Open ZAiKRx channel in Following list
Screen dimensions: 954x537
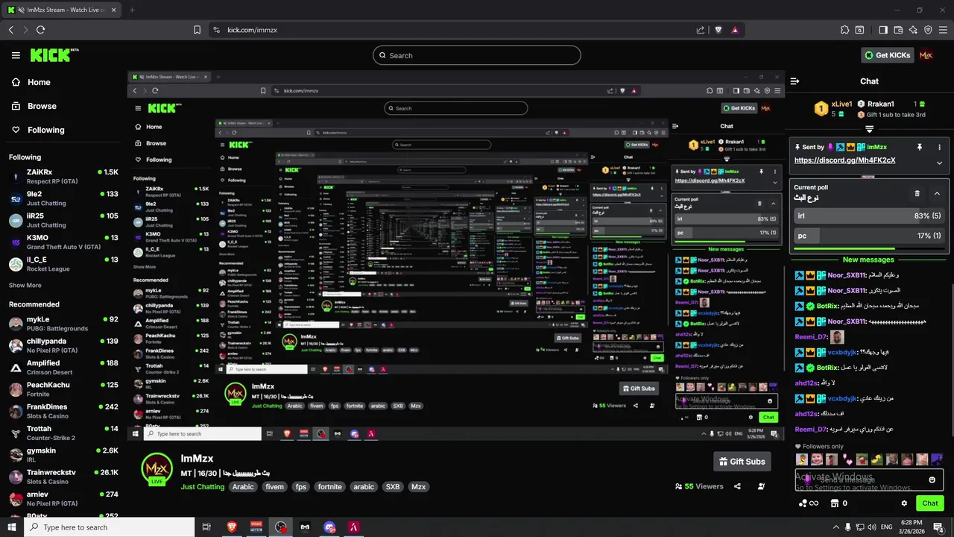pyautogui.click(x=63, y=176)
